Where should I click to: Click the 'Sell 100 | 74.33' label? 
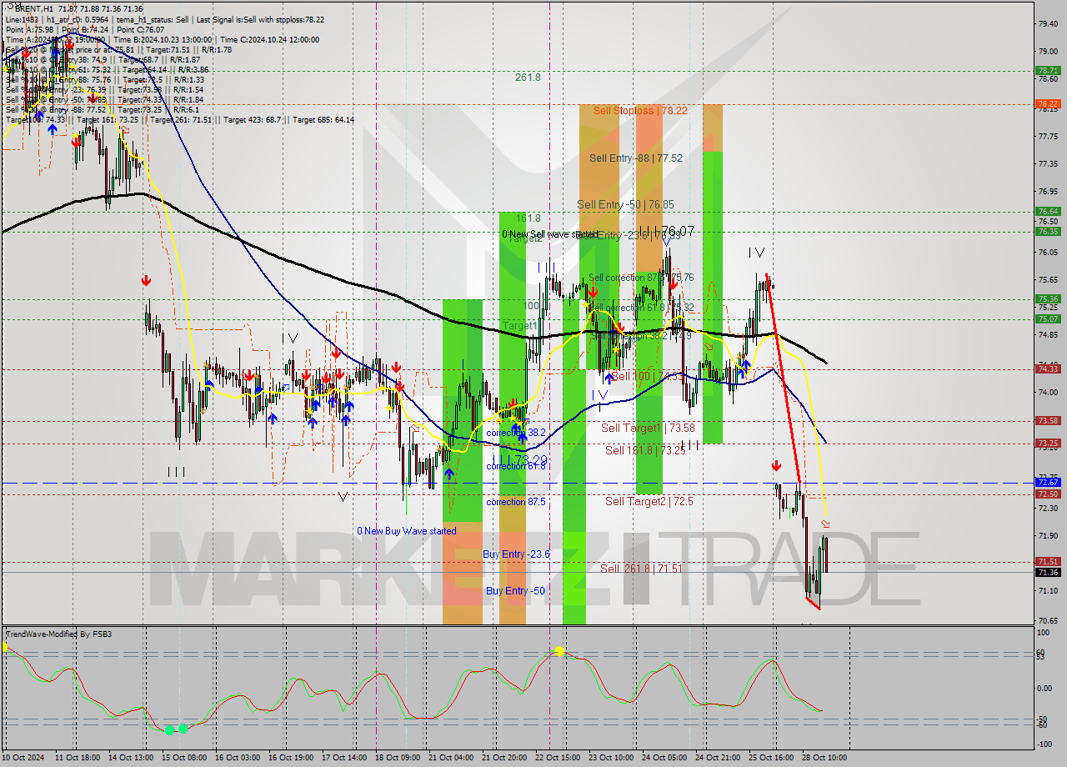point(648,376)
